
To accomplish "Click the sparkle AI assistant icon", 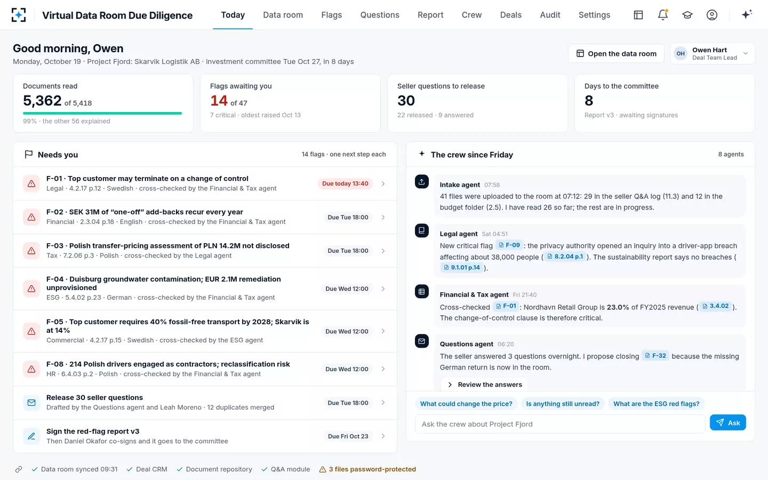I will click(x=747, y=14).
